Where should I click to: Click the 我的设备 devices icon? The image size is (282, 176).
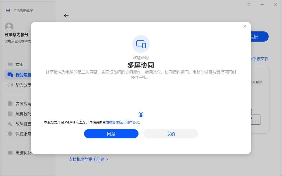click(10, 75)
